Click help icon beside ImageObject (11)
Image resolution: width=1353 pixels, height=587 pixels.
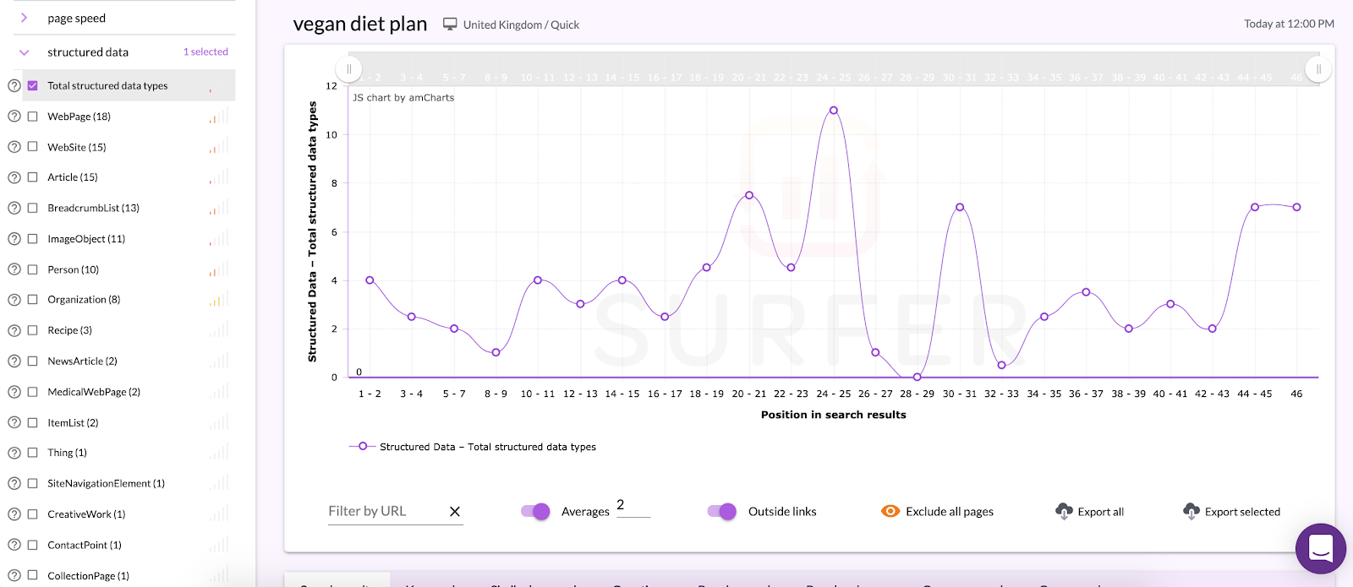pyautogui.click(x=14, y=239)
